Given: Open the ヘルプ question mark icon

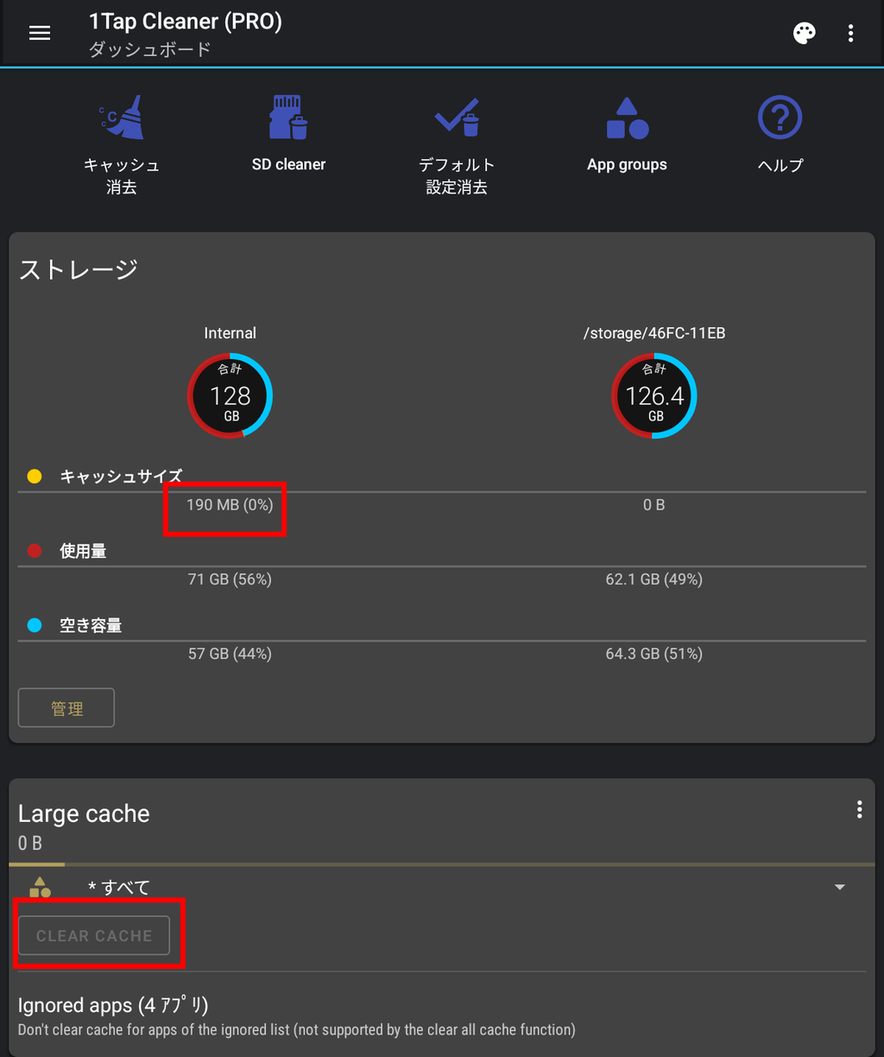Looking at the screenshot, I should coord(780,117).
